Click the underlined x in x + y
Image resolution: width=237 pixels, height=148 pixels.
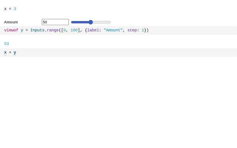click(5, 53)
